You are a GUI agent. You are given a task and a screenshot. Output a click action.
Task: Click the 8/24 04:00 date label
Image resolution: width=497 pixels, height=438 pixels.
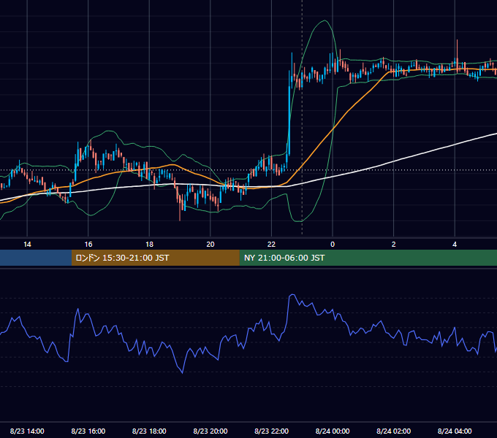[455, 431]
